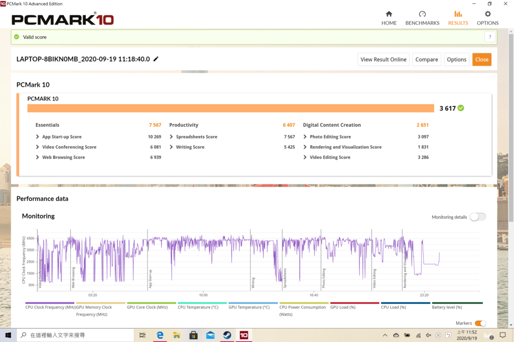Click View Result Online
The width and height of the screenshot is (514, 342).
point(383,60)
